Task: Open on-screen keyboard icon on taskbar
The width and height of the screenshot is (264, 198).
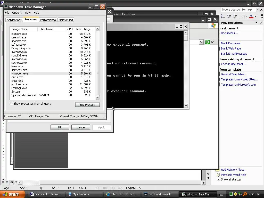Action: point(221,194)
